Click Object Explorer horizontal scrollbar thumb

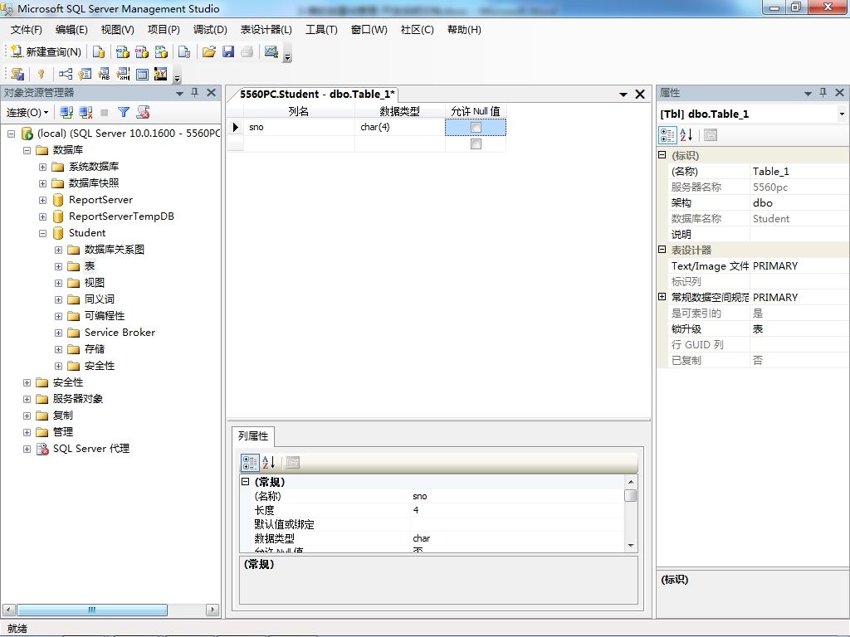point(91,610)
